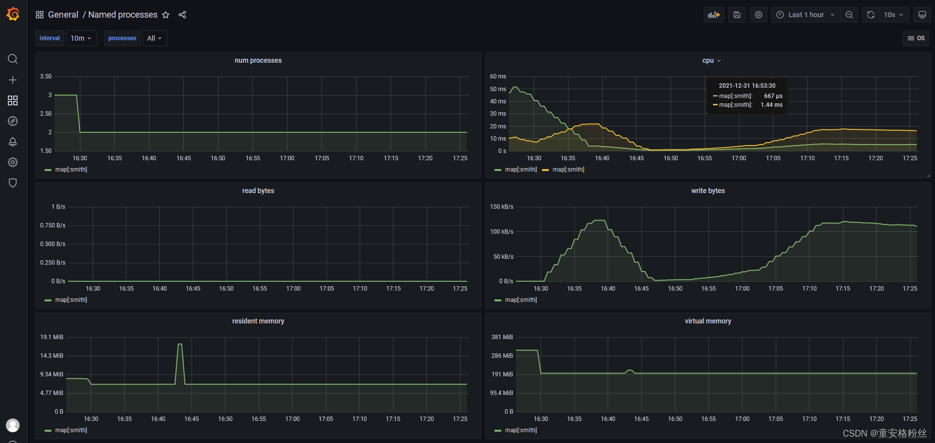Open the interval 10m dropdown
The width and height of the screenshot is (935, 443).
tap(81, 38)
